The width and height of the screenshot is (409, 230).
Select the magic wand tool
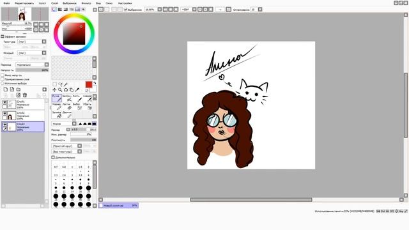[x=66, y=84]
